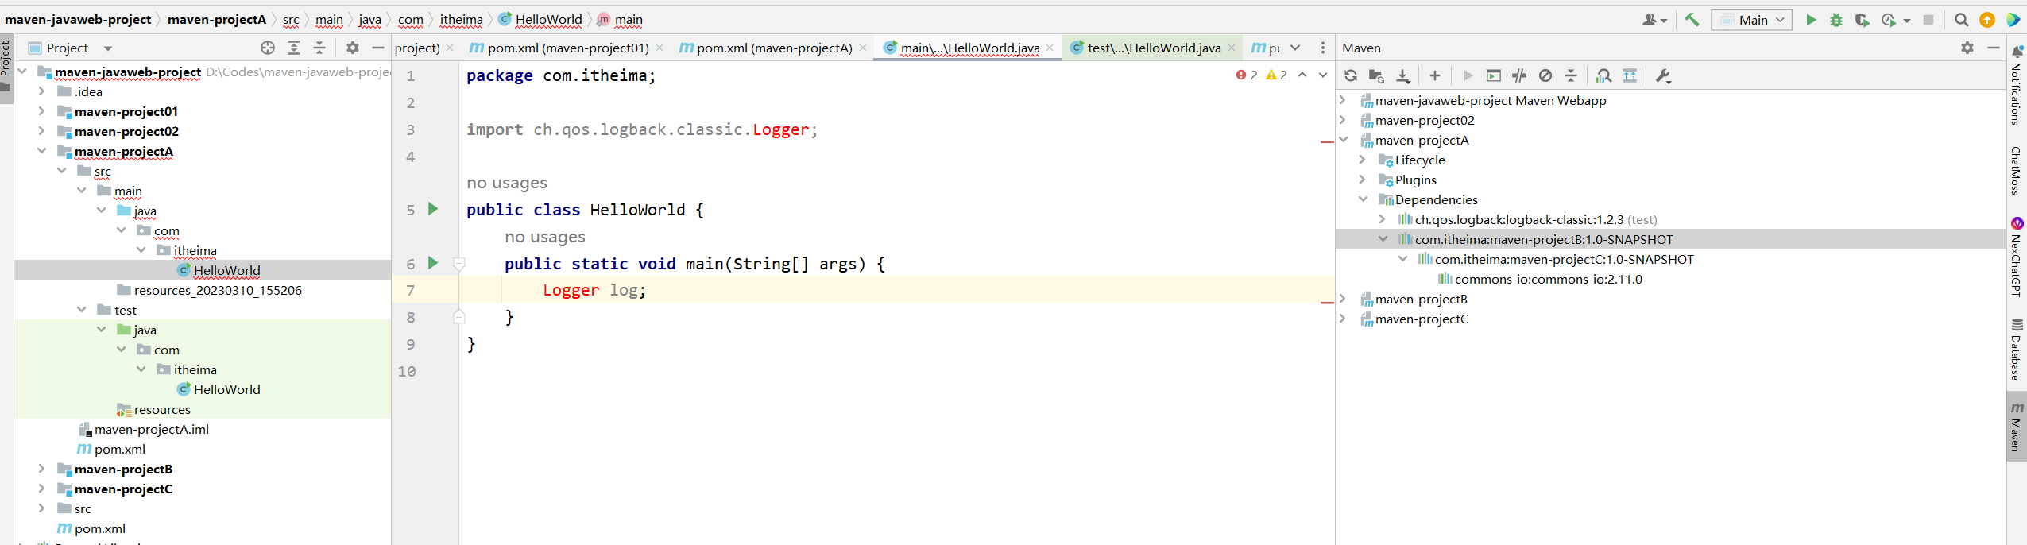The width and height of the screenshot is (2027, 545).
Task: Toggle skip tests mode in Maven
Action: 1545,75
